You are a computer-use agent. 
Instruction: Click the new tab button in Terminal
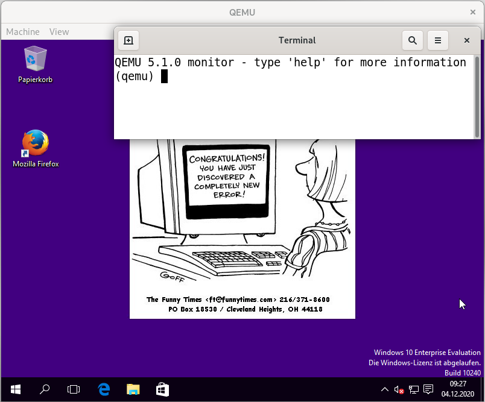pyautogui.click(x=128, y=40)
